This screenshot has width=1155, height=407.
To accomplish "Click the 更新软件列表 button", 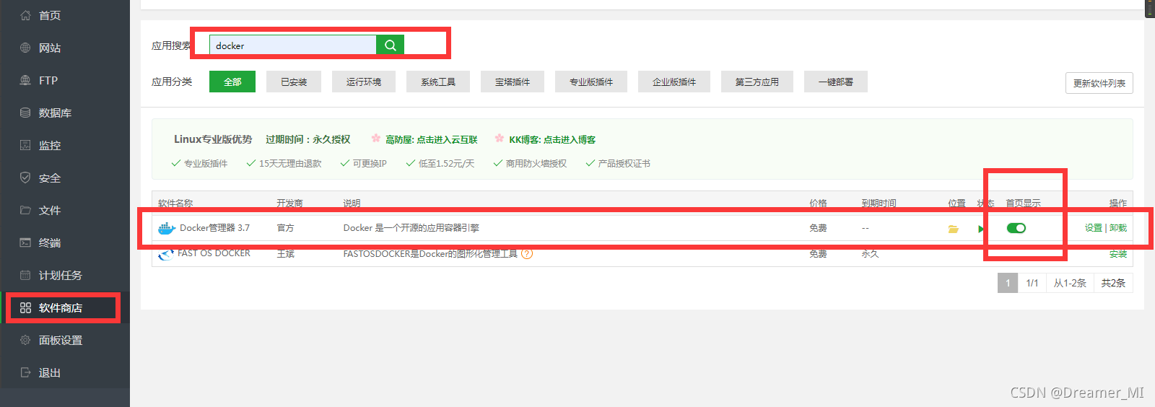I will [1099, 83].
